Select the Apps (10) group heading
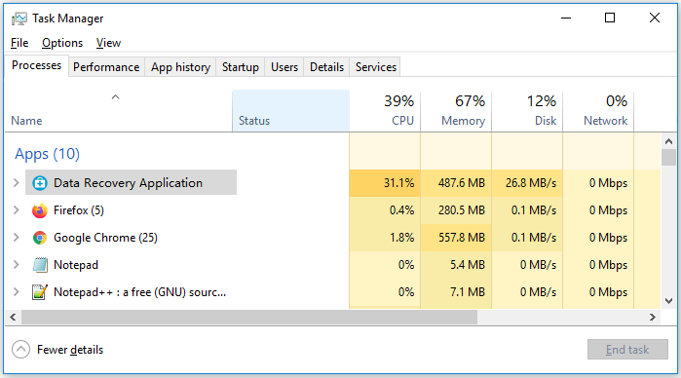681x378 pixels. [x=48, y=154]
